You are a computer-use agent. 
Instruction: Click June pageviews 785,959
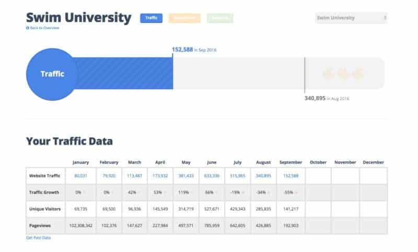pyautogui.click(x=212, y=225)
